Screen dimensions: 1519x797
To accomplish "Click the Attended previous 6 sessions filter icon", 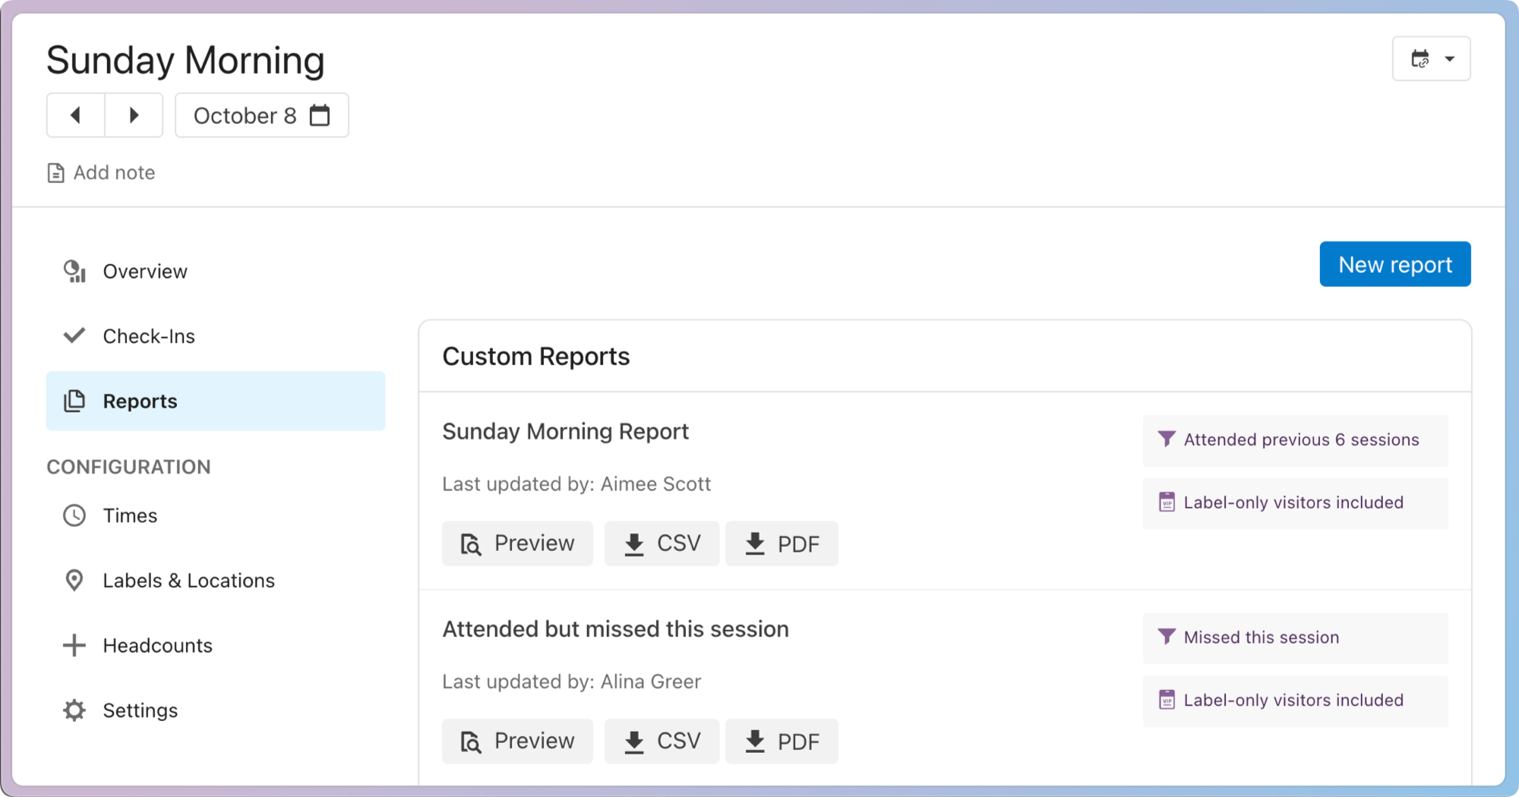I will pos(1167,439).
